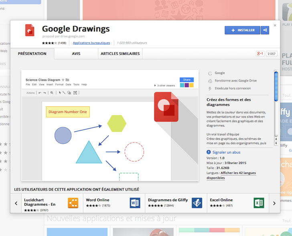Click the star next to Science Class Diagram
This screenshot has height=236, width=292.
point(63,80)
